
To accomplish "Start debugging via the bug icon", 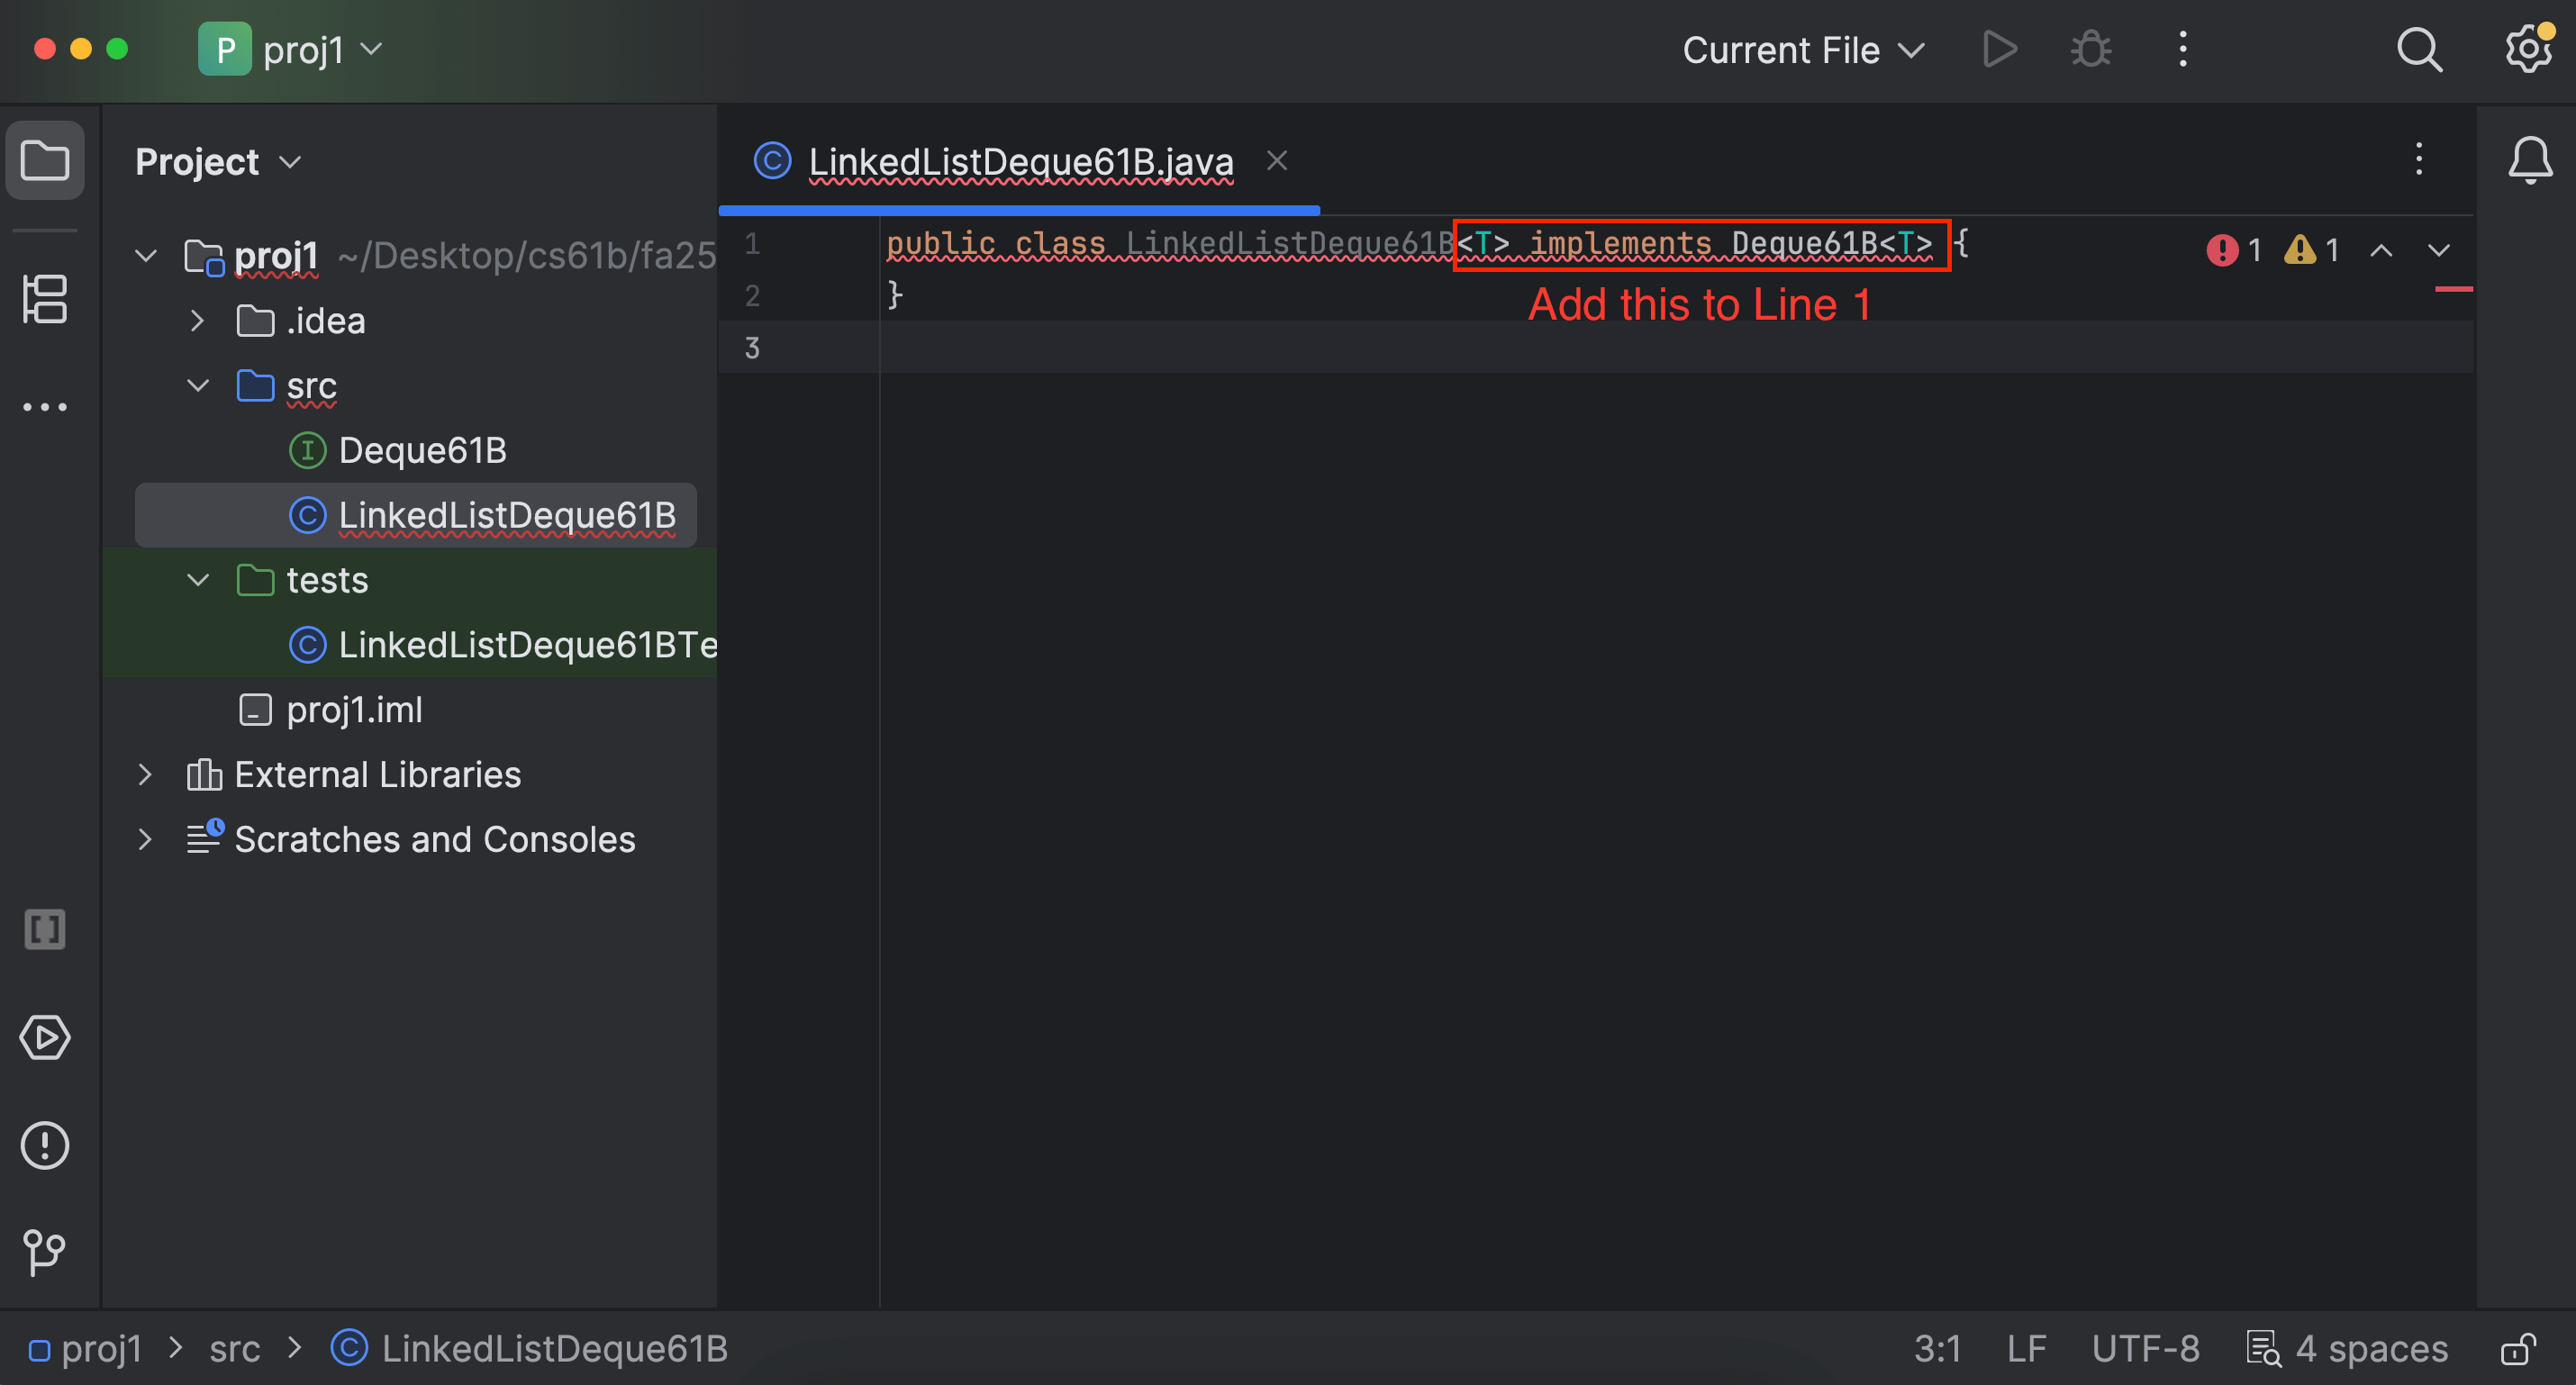I will [2090, 49].
